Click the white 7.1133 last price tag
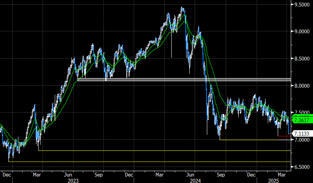Image resolution: width=313 pixels, height=183 pixels. [302, 133]
